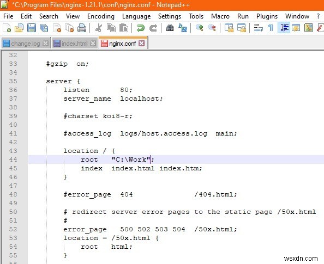Click the text "location / {"
The image size is (324, 264).
point(89,151)
